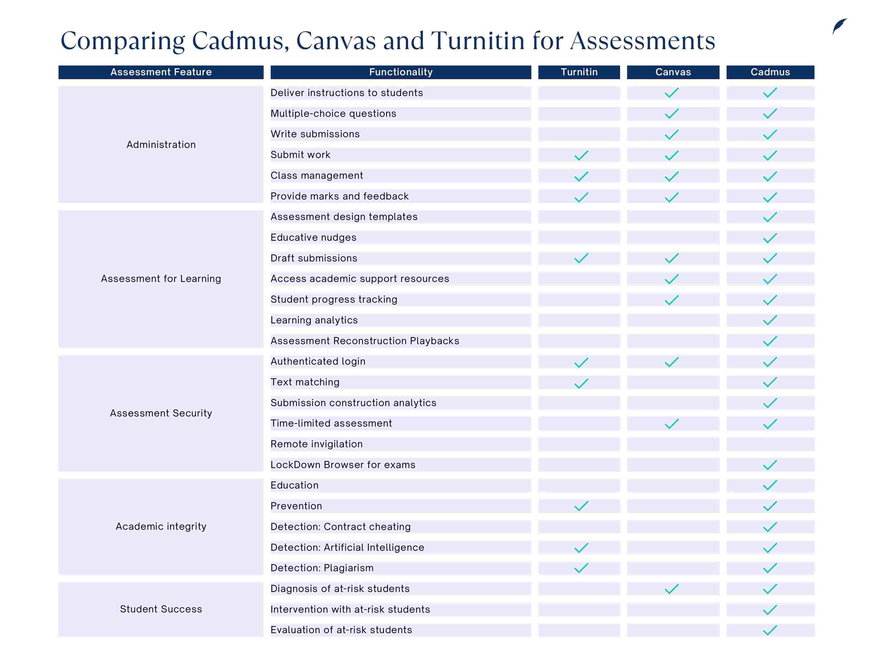Click the Canvas column header
This screenshot has height=655, width=873.
(673, 72)
